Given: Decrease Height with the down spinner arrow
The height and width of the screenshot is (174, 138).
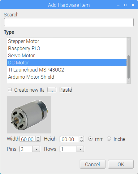Looking at the screenshot, I should pos(82,141).
